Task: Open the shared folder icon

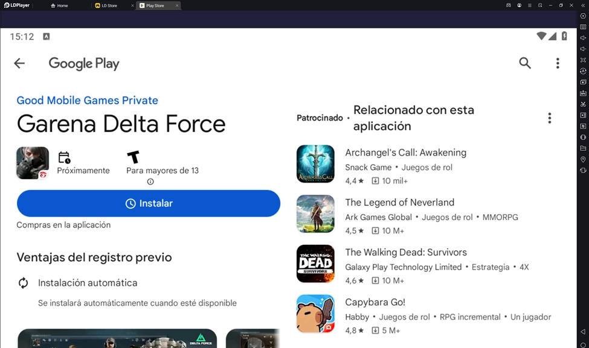Action: click(583, 148)
